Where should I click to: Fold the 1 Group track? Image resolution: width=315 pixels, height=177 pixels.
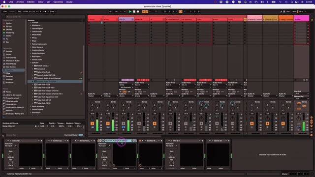coord(101,20)
